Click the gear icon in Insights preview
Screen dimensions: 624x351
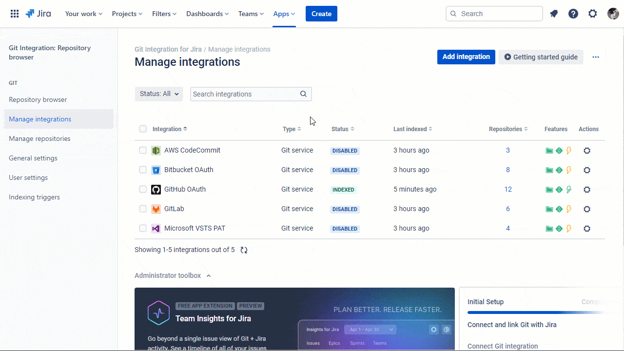(x=434, y=330)
